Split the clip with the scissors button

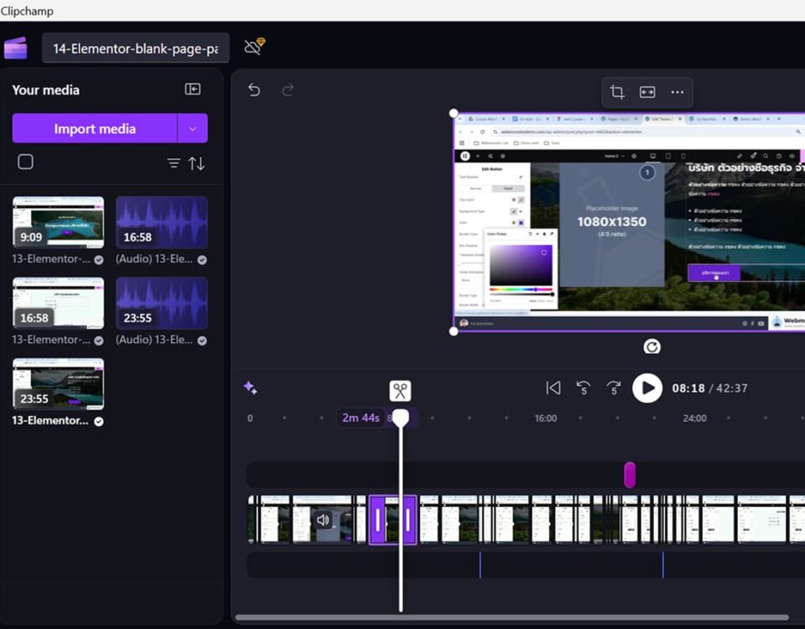(400, 391)
